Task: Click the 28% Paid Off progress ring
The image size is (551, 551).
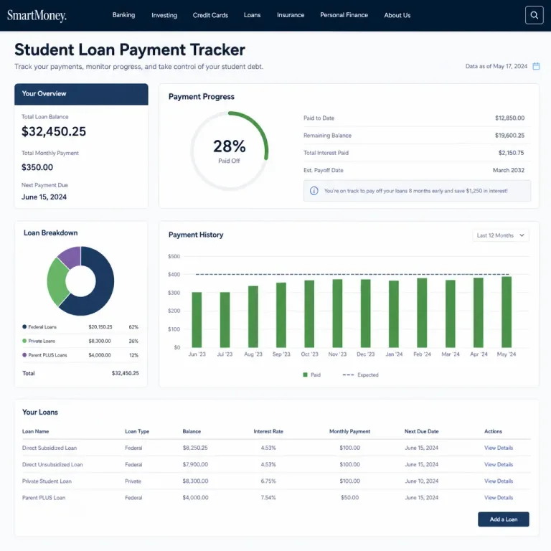Action: point(229,151)
